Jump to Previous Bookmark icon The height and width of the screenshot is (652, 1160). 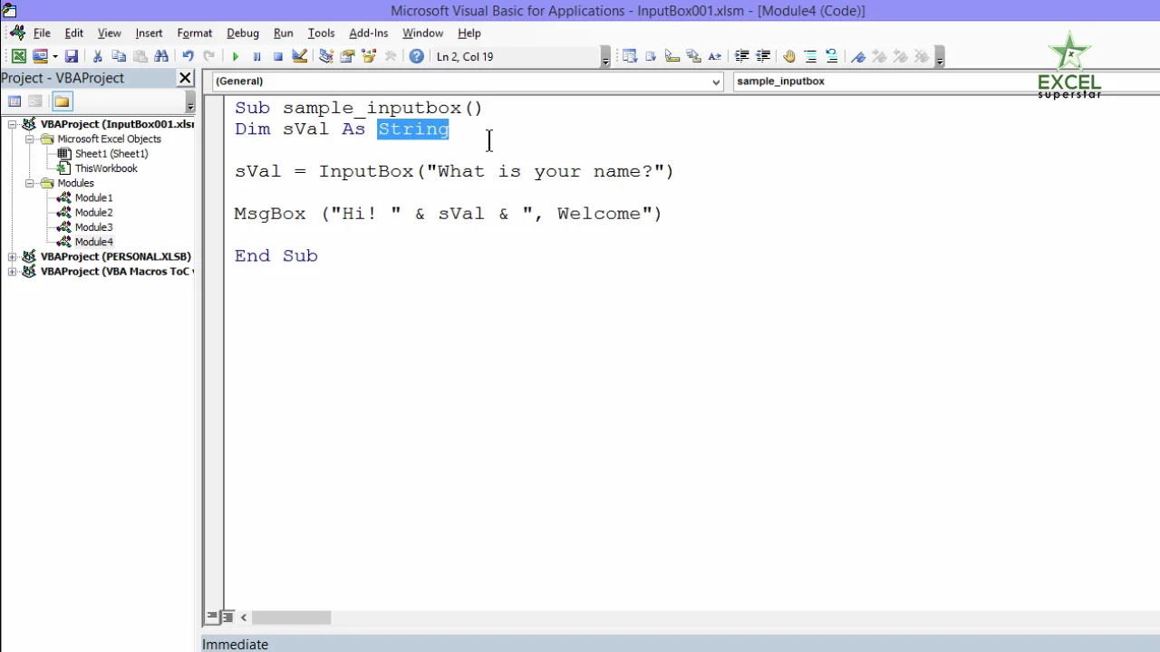pyautogui.click(x=901, y=56)
